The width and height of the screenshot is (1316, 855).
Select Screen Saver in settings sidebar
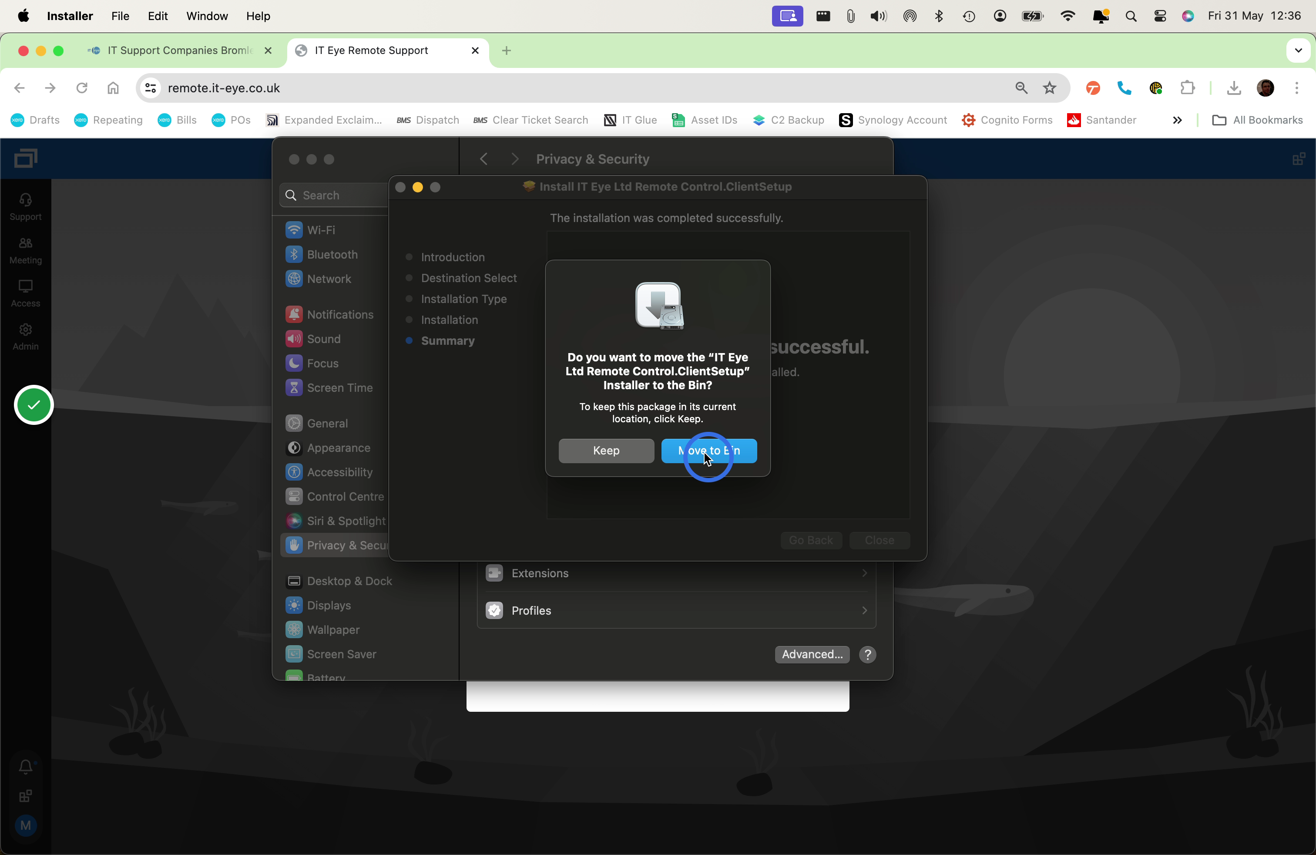click(365, 654)
